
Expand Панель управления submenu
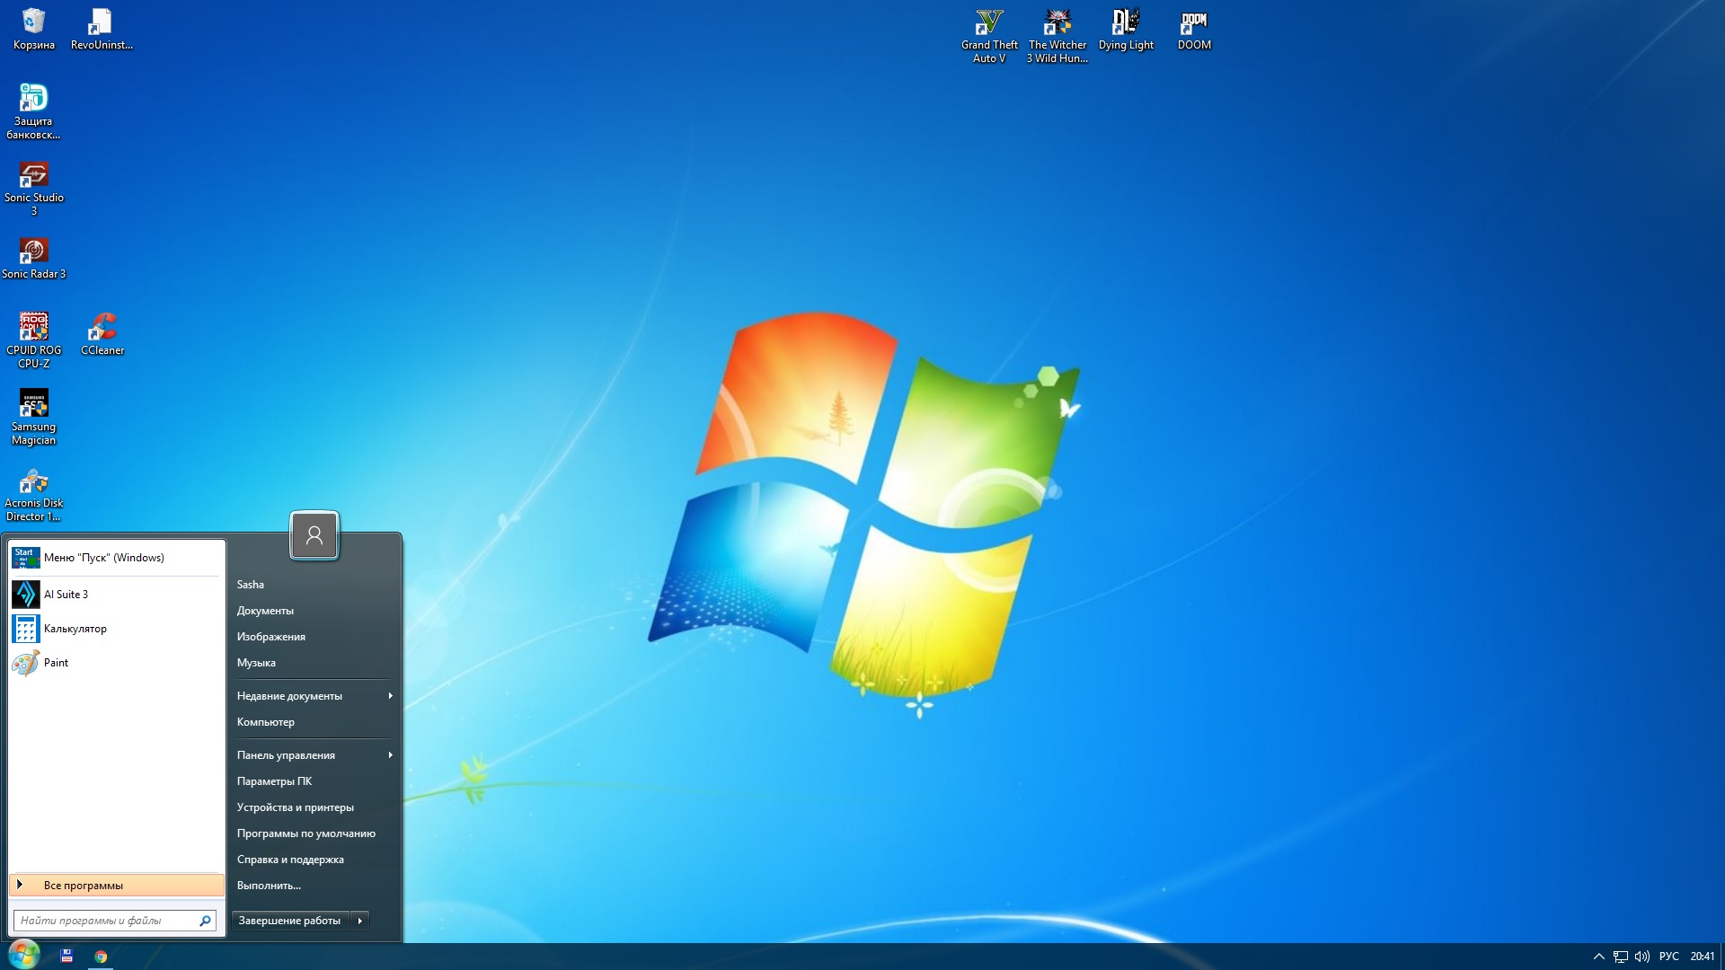click(314, 755)
